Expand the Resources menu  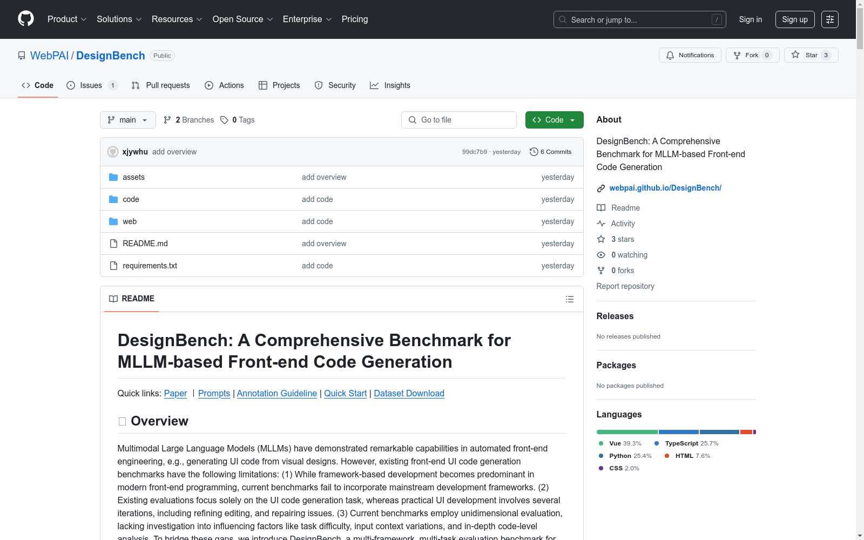click(177, 19)
